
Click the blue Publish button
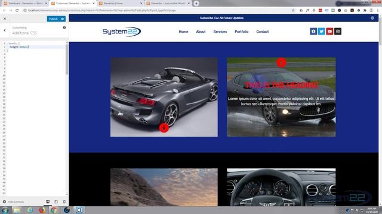click(53, 19)
